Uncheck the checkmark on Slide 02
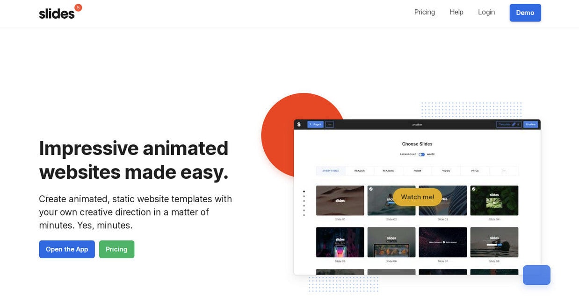Image resolution: width=579 pixels, height=303 pixels. pos(371,189)
